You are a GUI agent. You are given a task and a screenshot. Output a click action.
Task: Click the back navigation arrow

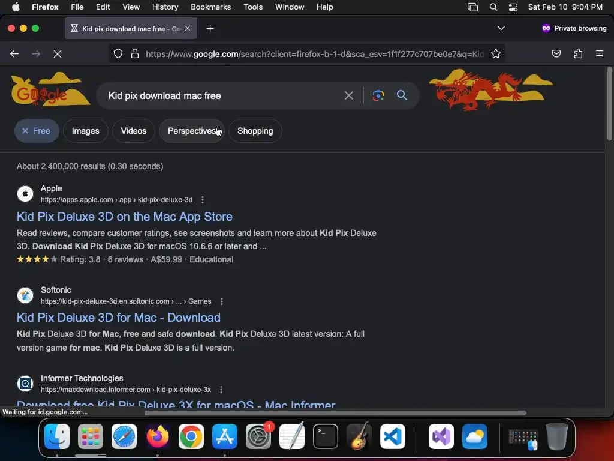pyautogui.click(x=14, y=53)
